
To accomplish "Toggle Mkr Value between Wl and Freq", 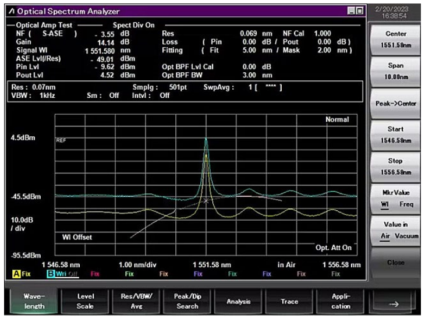I will [x=396, y=199].
